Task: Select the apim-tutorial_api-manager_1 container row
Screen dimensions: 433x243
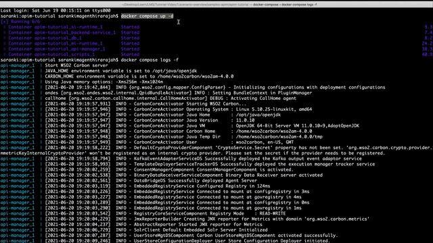Action: pyautogui.click(x=71, y=49)
